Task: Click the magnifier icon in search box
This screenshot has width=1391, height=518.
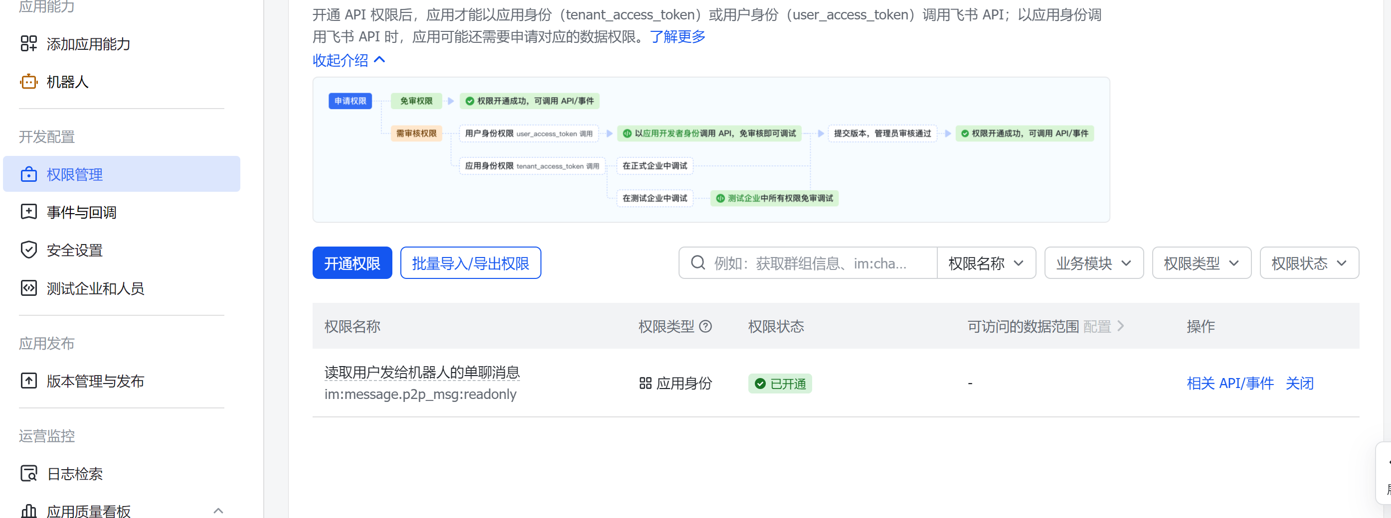Action: [698, 263]
